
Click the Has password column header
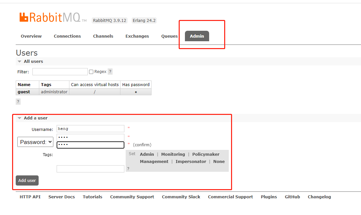pos(136,84)
